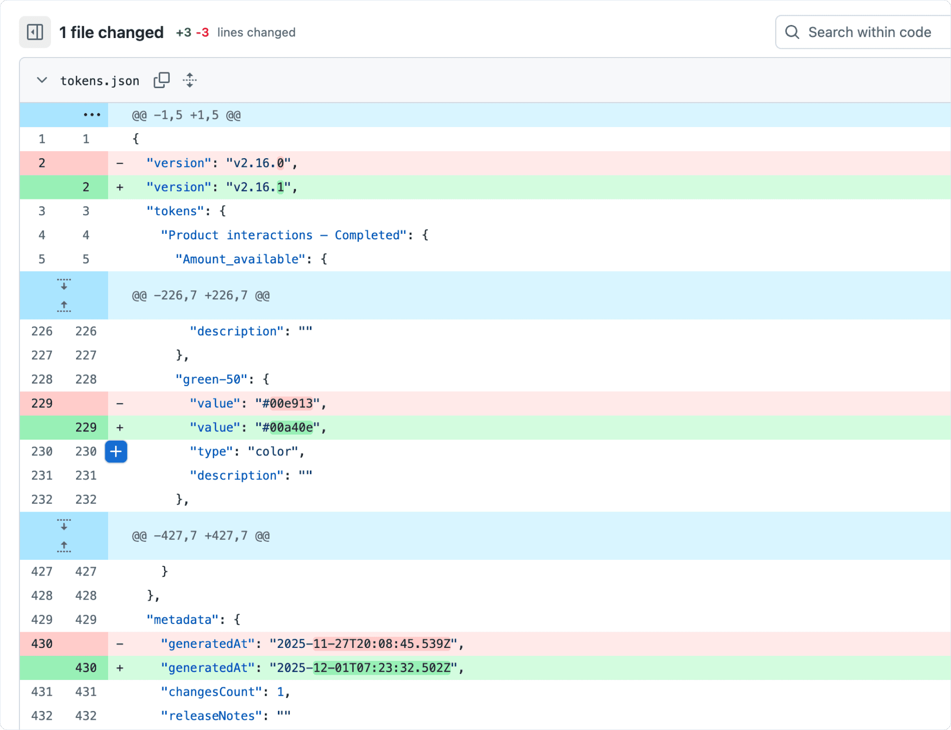This screenshot has width=951, height=730.
Task: Type in Search within code field
Action: coord(870,32)
